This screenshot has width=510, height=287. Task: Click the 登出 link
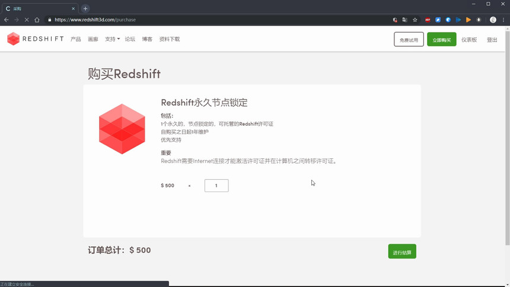pos(492,40)
